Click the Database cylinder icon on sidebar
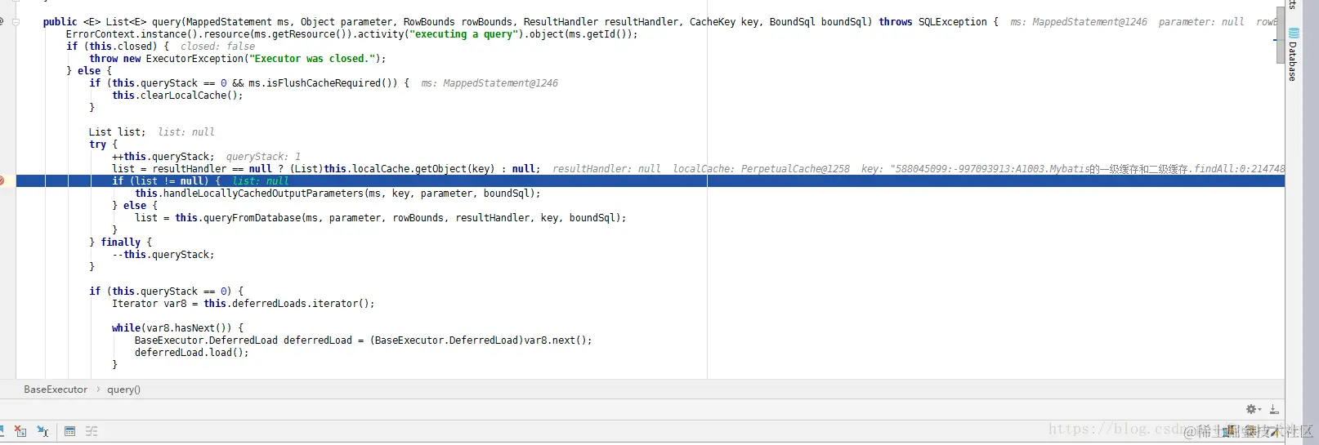 coord(1294,33)
